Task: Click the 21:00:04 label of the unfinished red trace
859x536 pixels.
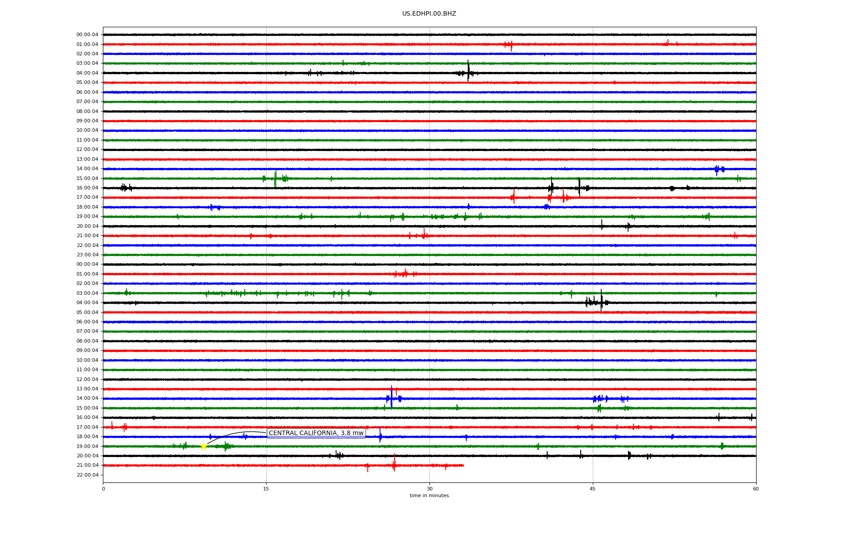Action: (87, 465)
